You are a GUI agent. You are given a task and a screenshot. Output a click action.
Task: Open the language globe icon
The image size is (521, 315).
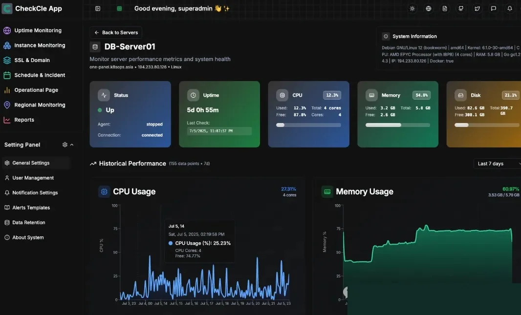[429, 9]
